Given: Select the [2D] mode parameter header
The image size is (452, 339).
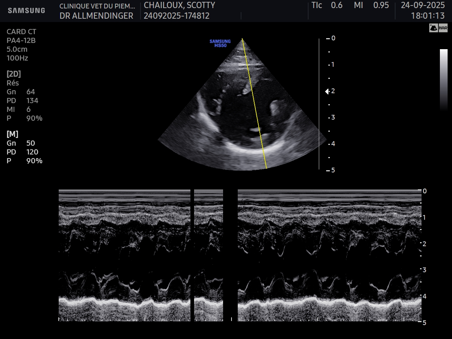Looking at the screenshot, I should (x=14, y=74).
